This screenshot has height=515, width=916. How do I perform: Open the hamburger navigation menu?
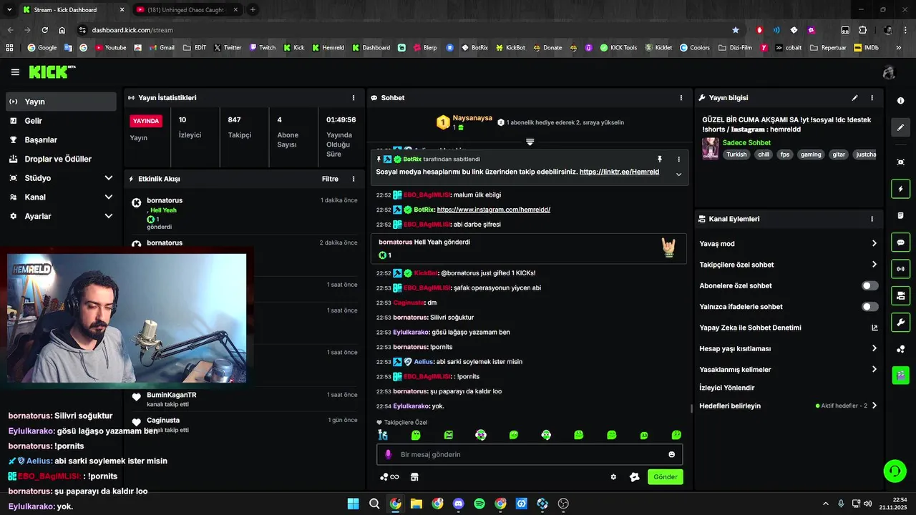click(15, 72)
